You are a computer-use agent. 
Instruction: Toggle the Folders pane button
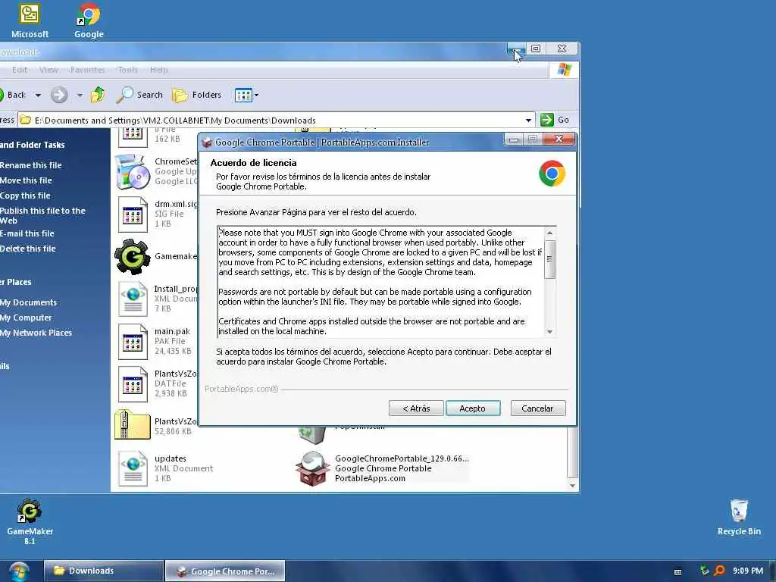tap(197, 95)
